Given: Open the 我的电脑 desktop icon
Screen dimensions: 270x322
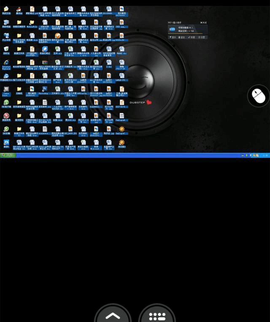Looking at the screenshot, I should pos(6,23).
